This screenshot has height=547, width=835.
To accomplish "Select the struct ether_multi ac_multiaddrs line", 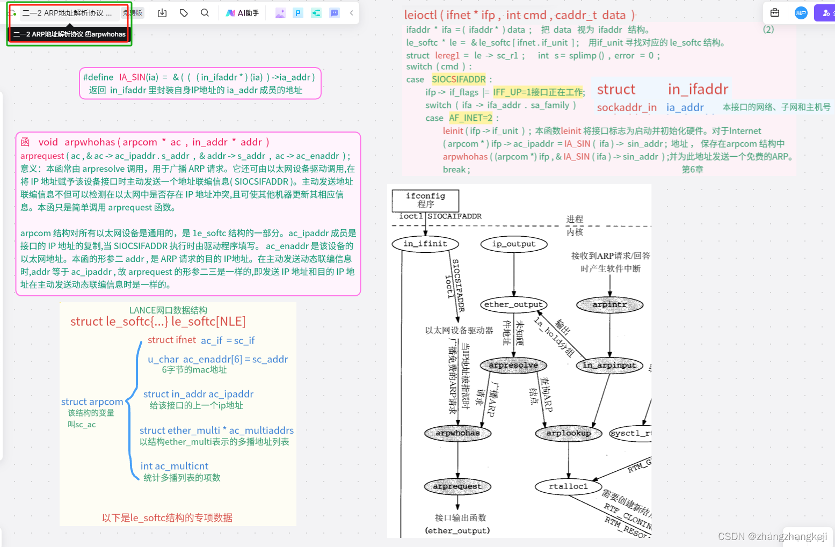I will (216, 431).
